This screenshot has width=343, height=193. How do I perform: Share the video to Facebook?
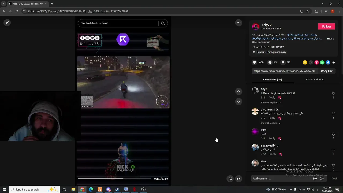tap(328, 62)
